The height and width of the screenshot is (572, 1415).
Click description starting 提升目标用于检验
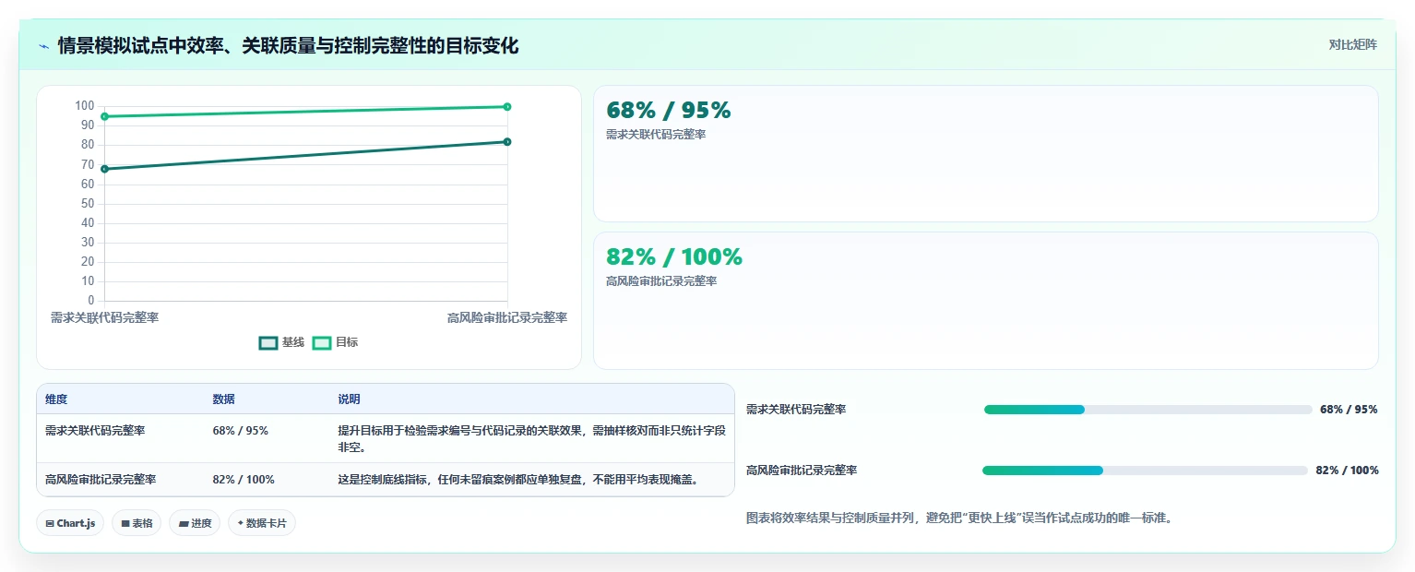531,438
